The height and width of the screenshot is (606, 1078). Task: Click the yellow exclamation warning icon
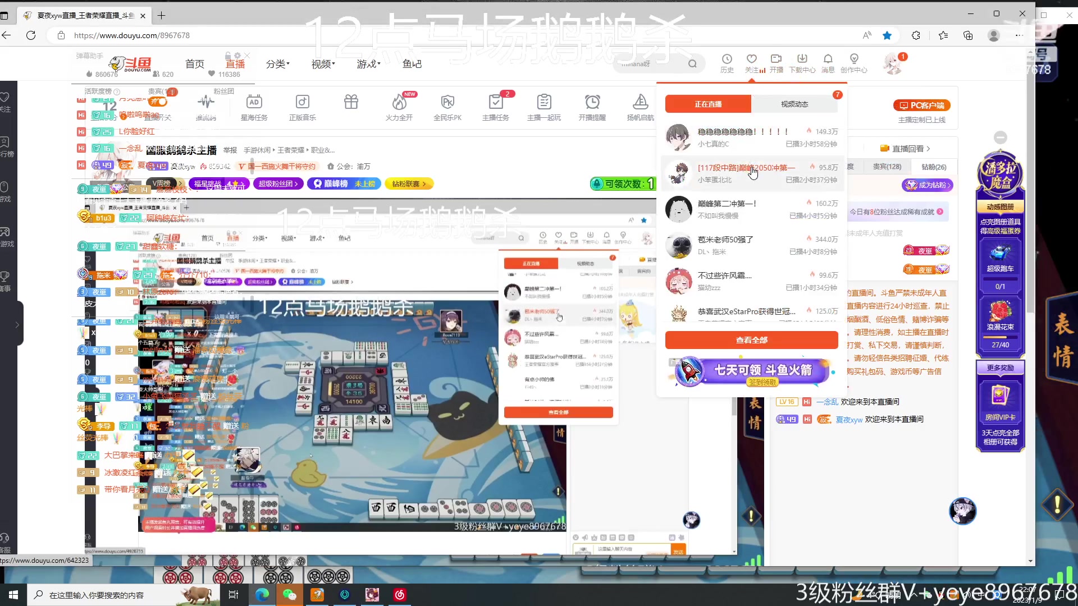tap(1057, 504)
